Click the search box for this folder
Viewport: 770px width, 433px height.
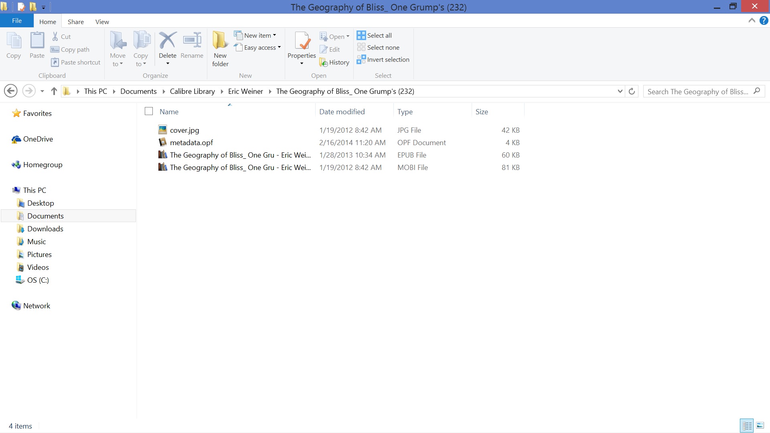698,91
